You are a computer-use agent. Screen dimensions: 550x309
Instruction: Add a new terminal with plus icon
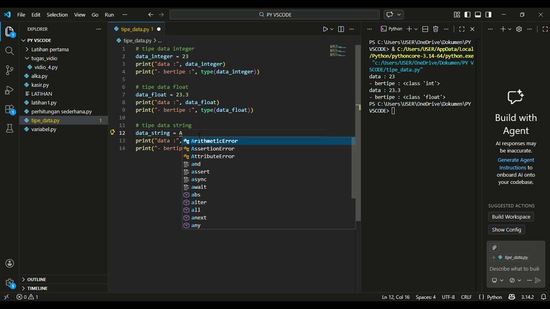[409, 29]
